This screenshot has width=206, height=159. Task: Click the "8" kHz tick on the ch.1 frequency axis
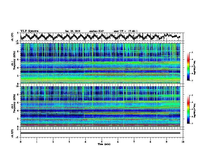pos(18,51)
